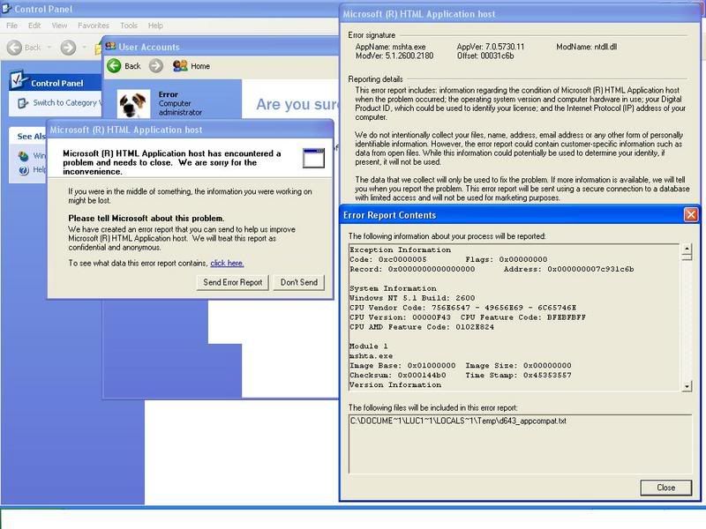Click the included files list box

click(516, 445)
